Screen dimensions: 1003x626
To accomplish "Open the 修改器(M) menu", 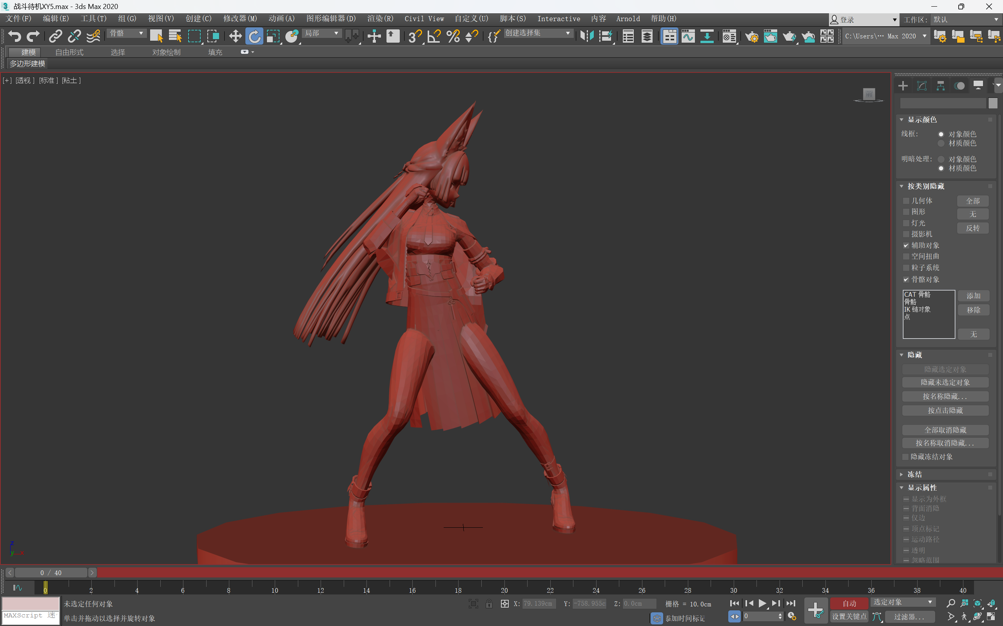I will tap(240, 19).
